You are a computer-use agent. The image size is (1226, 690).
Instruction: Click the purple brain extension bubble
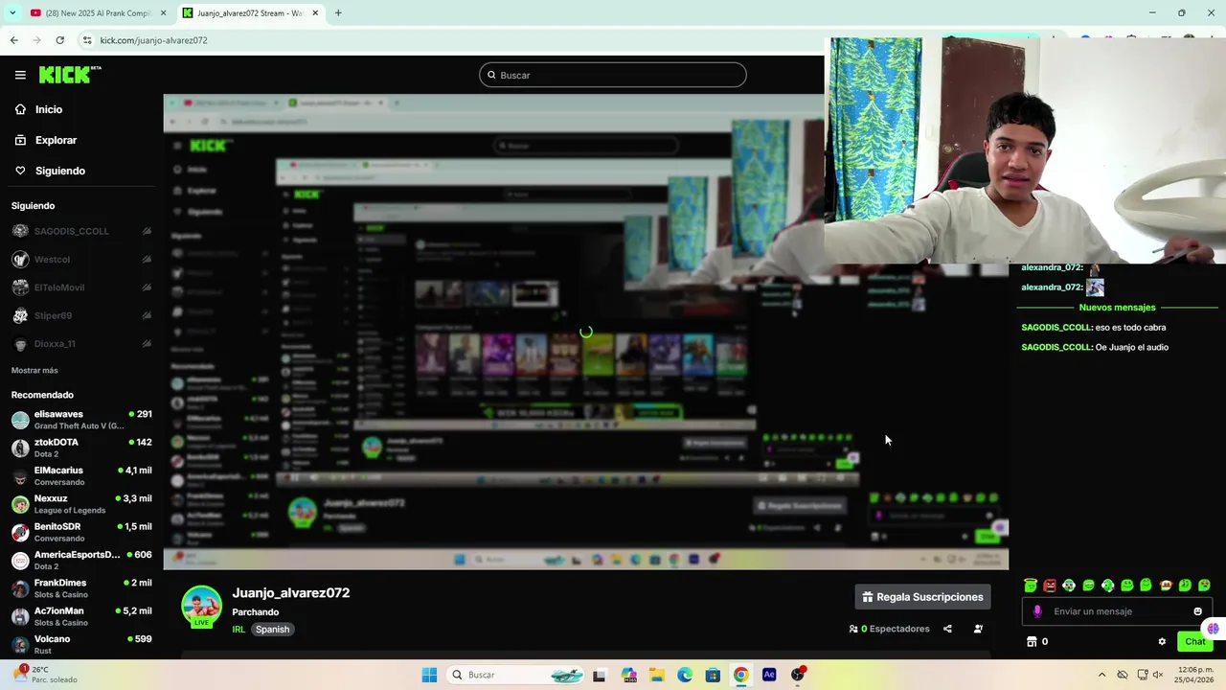click(x=1214, y=629)
